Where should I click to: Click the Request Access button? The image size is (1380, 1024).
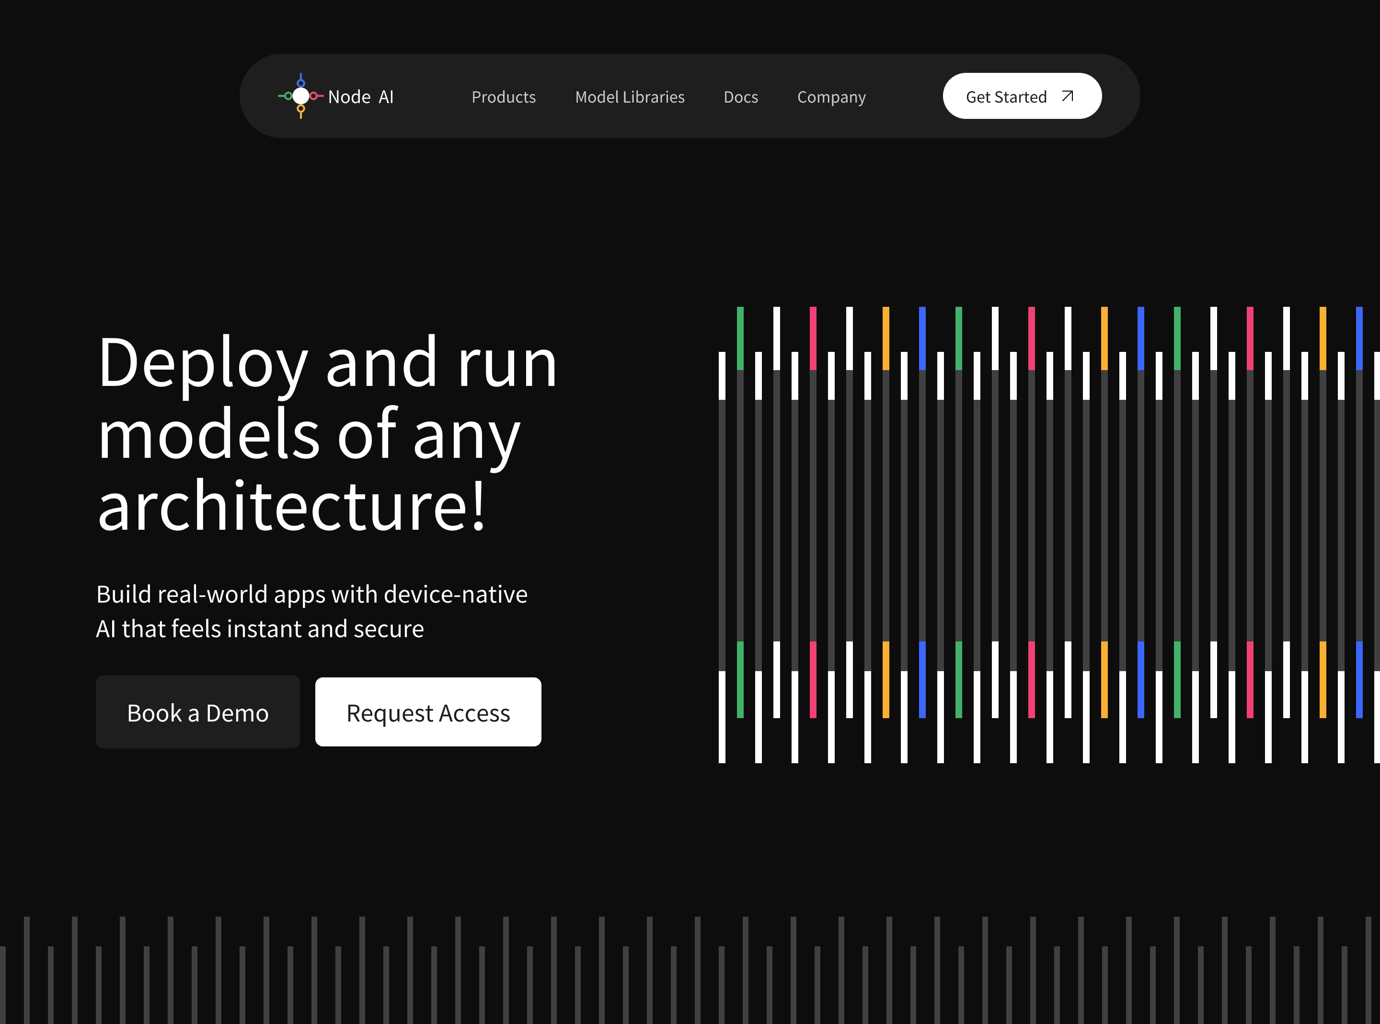click(x=428, y=712)
